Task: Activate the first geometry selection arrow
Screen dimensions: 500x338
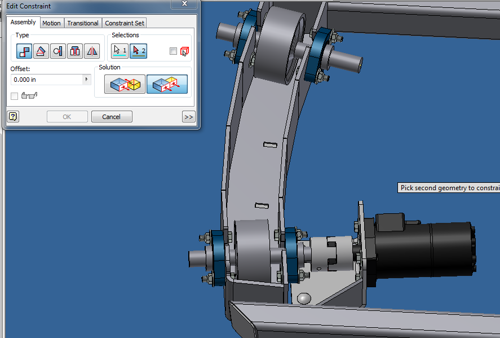Action: click(x=119, y=51)
